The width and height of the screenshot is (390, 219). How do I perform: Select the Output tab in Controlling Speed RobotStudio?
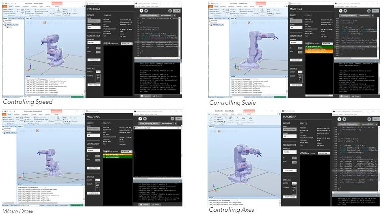28,77
